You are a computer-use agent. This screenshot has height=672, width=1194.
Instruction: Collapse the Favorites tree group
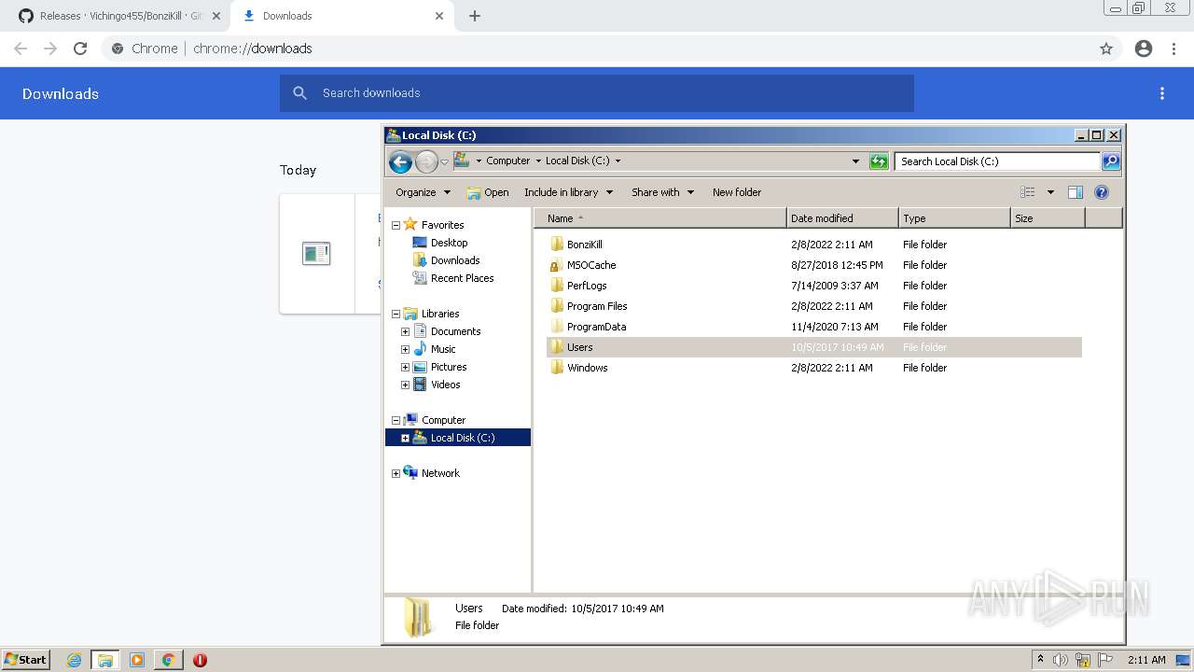pyautogui.click(x=396, y=225)
